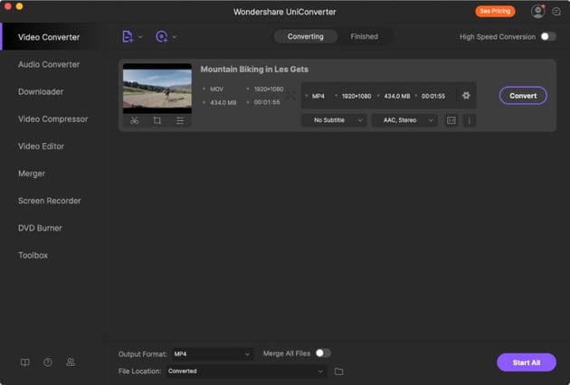The height and width of the screenshot is (385, 570).
Task: Open the No Subtitle dropdown
Action: 334,120
